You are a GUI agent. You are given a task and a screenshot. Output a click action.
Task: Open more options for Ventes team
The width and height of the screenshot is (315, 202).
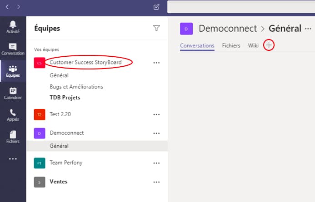(156, 182)
